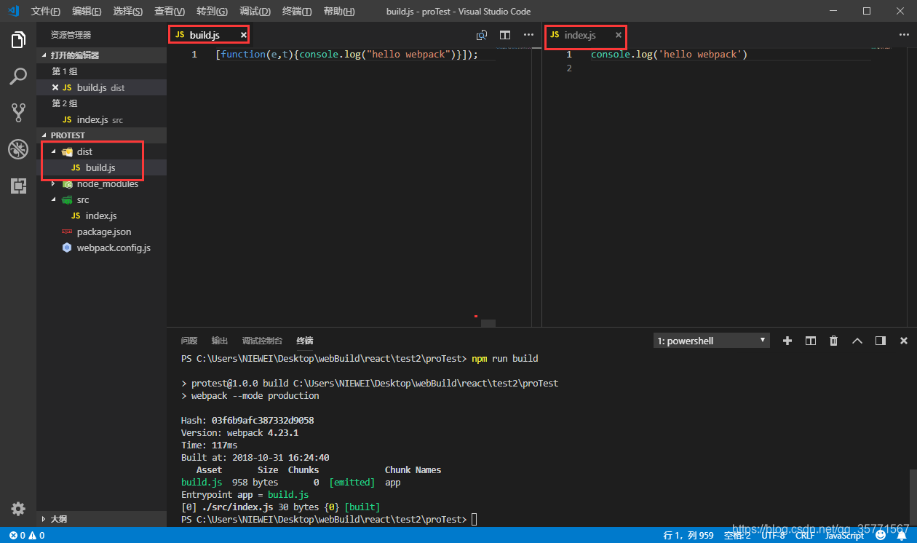The width and height of the screenshot is (917, 543).
Task: Click the build.js horizontal scrollbar thumb
Action: 488,323
